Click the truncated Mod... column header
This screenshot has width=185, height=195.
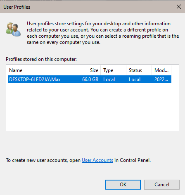(x=161, y=70)
